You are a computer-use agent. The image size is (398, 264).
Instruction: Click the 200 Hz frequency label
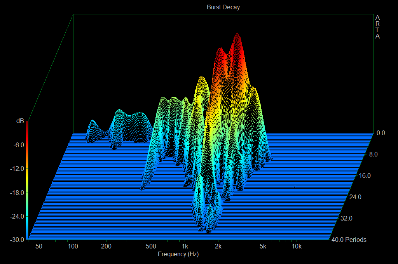(106, 246)
